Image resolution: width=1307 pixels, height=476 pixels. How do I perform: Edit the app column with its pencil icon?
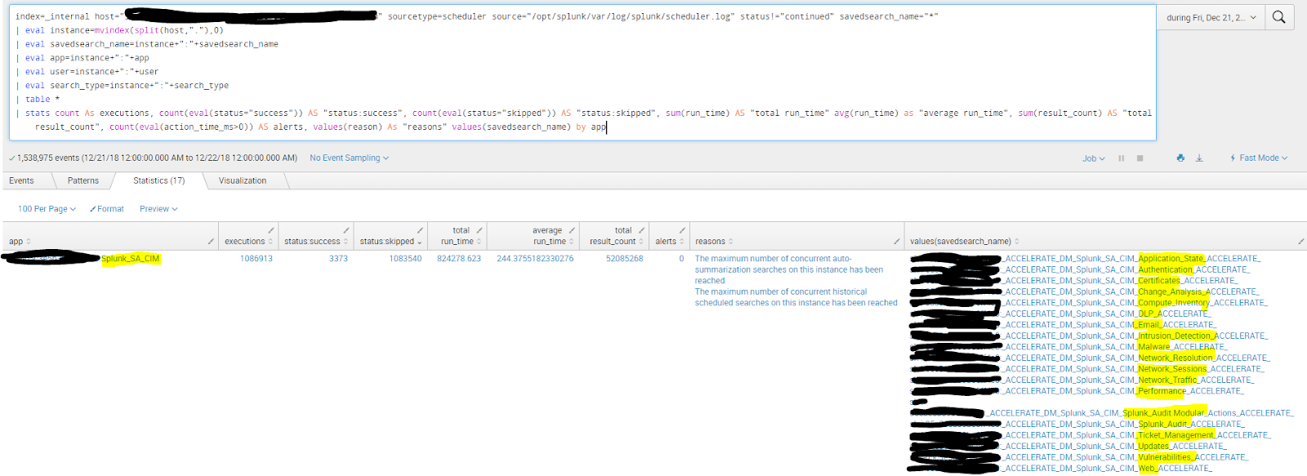coord(211,242)
